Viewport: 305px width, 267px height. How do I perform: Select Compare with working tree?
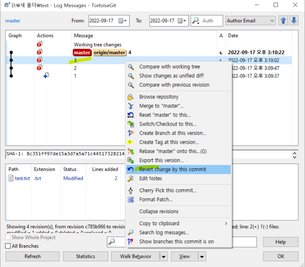pos(178,67)
